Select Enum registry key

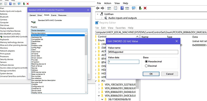101,40
